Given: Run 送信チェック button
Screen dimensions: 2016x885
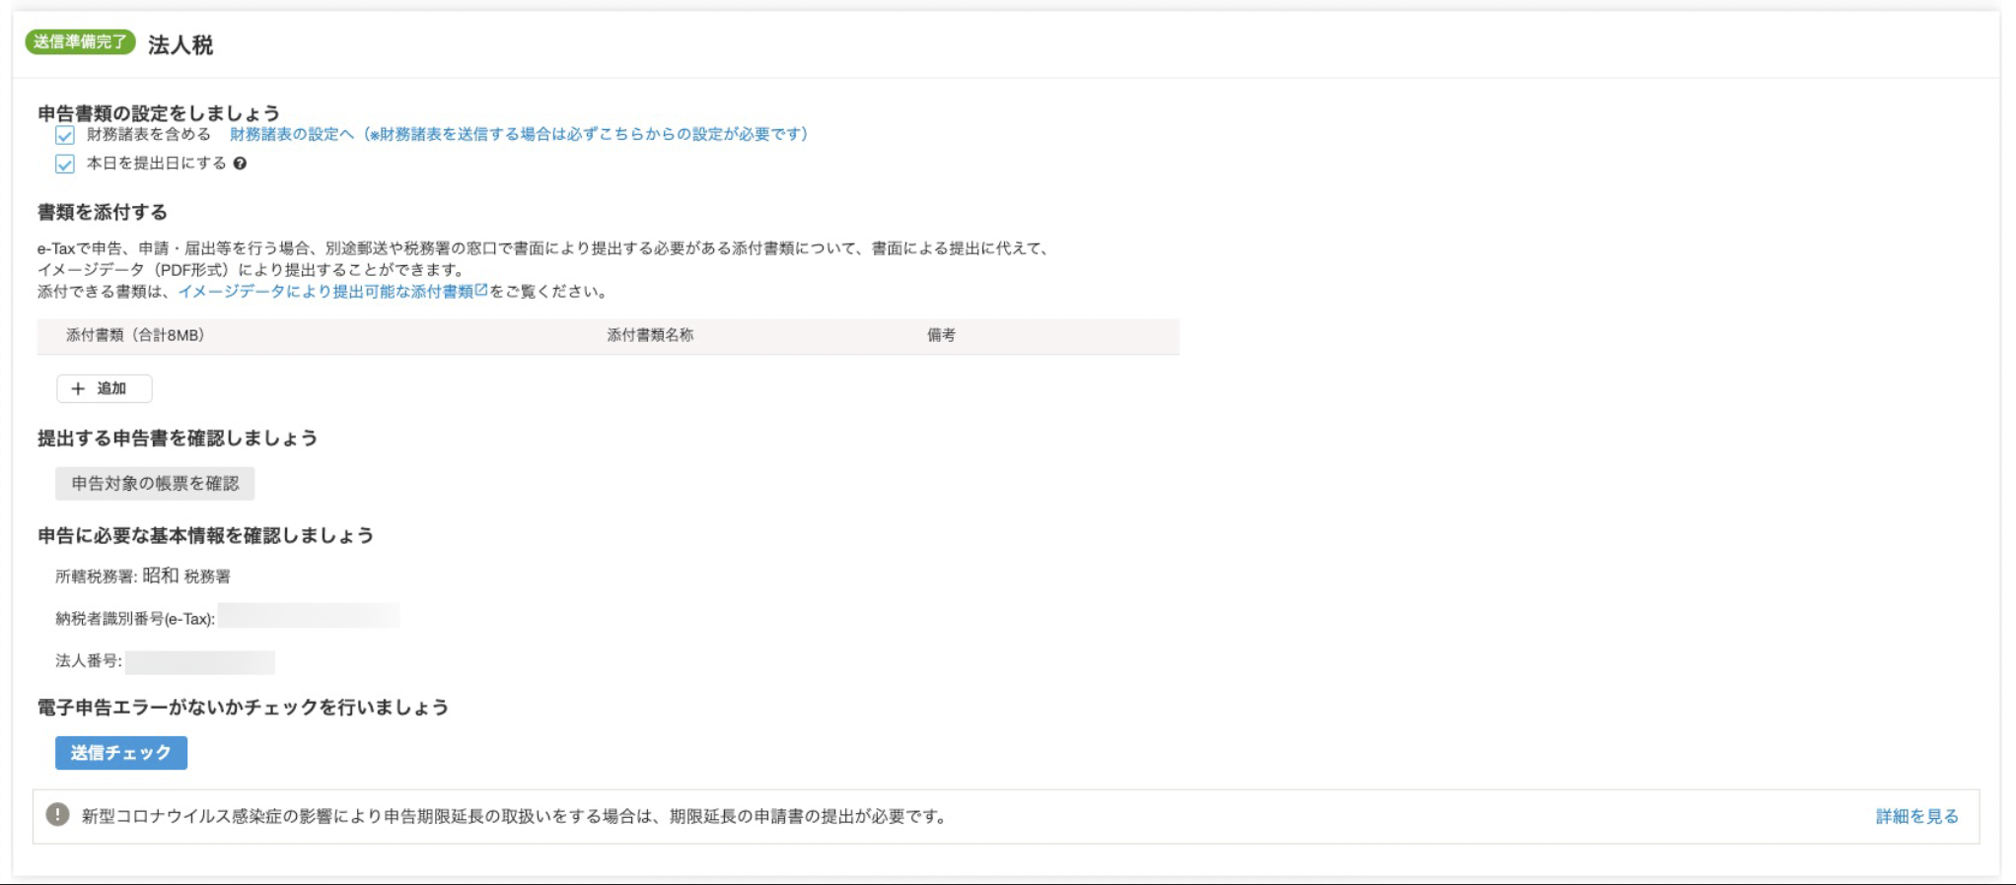Looking at the screenshot, I should coord(121,753).
